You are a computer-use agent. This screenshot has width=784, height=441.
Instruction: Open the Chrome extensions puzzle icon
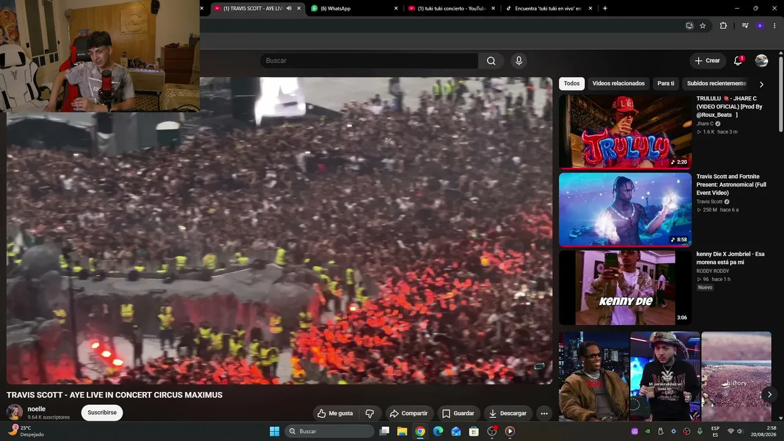pyautogui.click(x=723, y=26)
